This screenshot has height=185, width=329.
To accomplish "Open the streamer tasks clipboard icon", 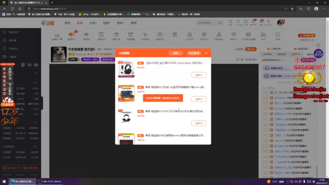I will tap(101, 35).
